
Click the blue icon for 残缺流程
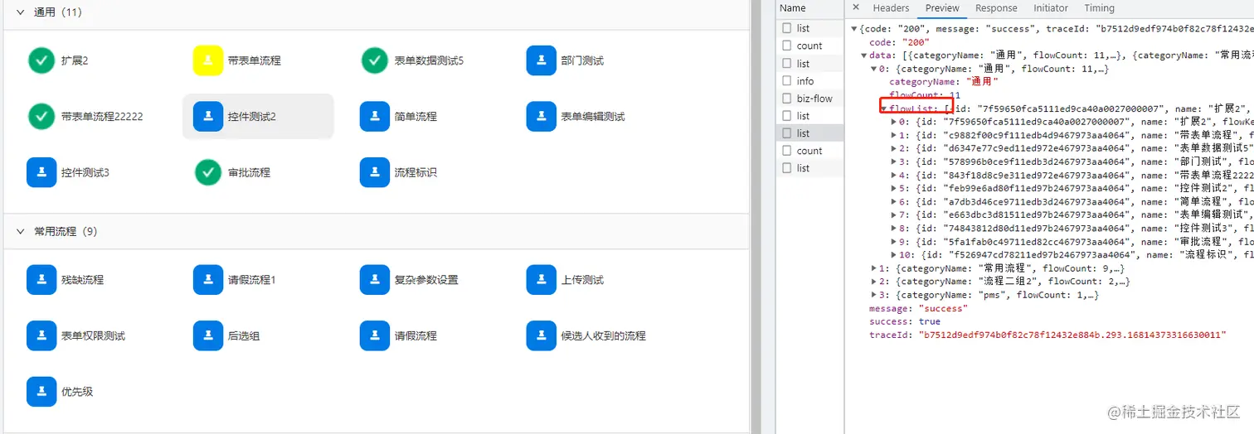click(x=41, y=280)
